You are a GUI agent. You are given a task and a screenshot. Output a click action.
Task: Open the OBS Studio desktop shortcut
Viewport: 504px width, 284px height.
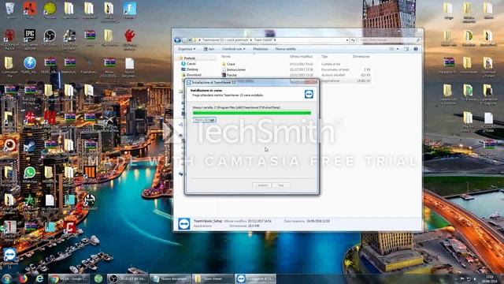tap(50, 38)
